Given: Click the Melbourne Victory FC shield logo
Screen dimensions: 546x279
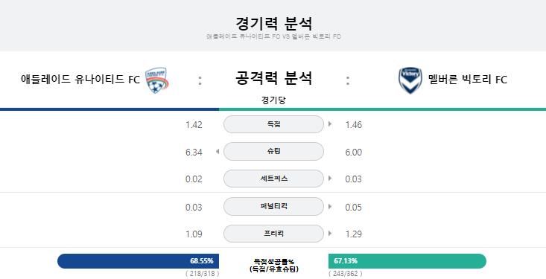Looking at the screenshot, I should click(x=410, y=80).
